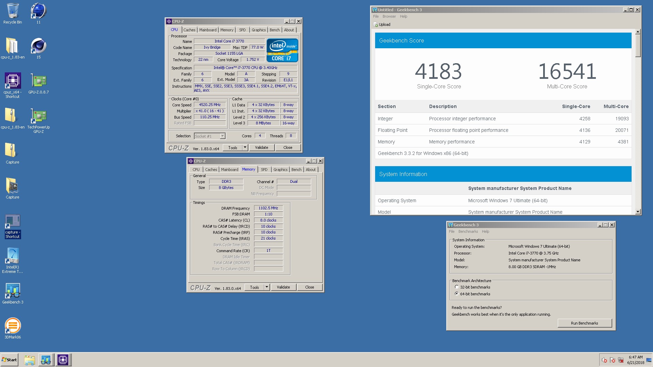Viewport: 653px width, 367px height.
Task: Switch to Mainboard tab in top CPU-Z window
Action: pos(208,30)
